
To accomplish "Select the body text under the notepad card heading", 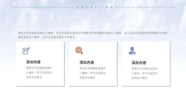I will [x=39, y=73].
